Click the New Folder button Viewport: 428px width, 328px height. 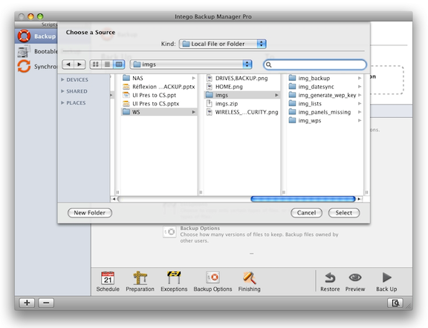click(x=89, y=213)
